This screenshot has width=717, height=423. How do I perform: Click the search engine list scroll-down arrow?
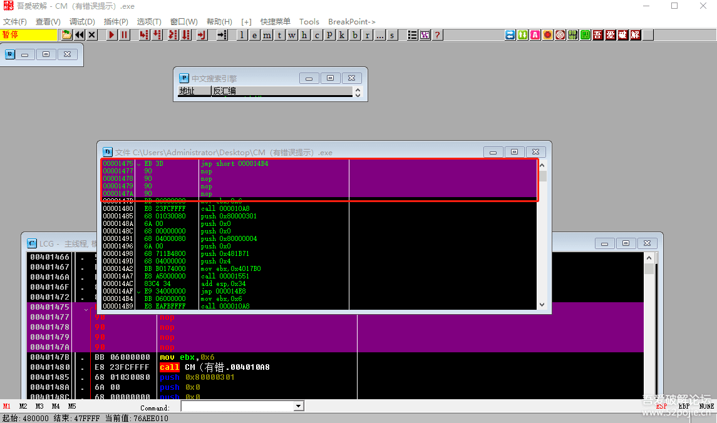[358, 95]
